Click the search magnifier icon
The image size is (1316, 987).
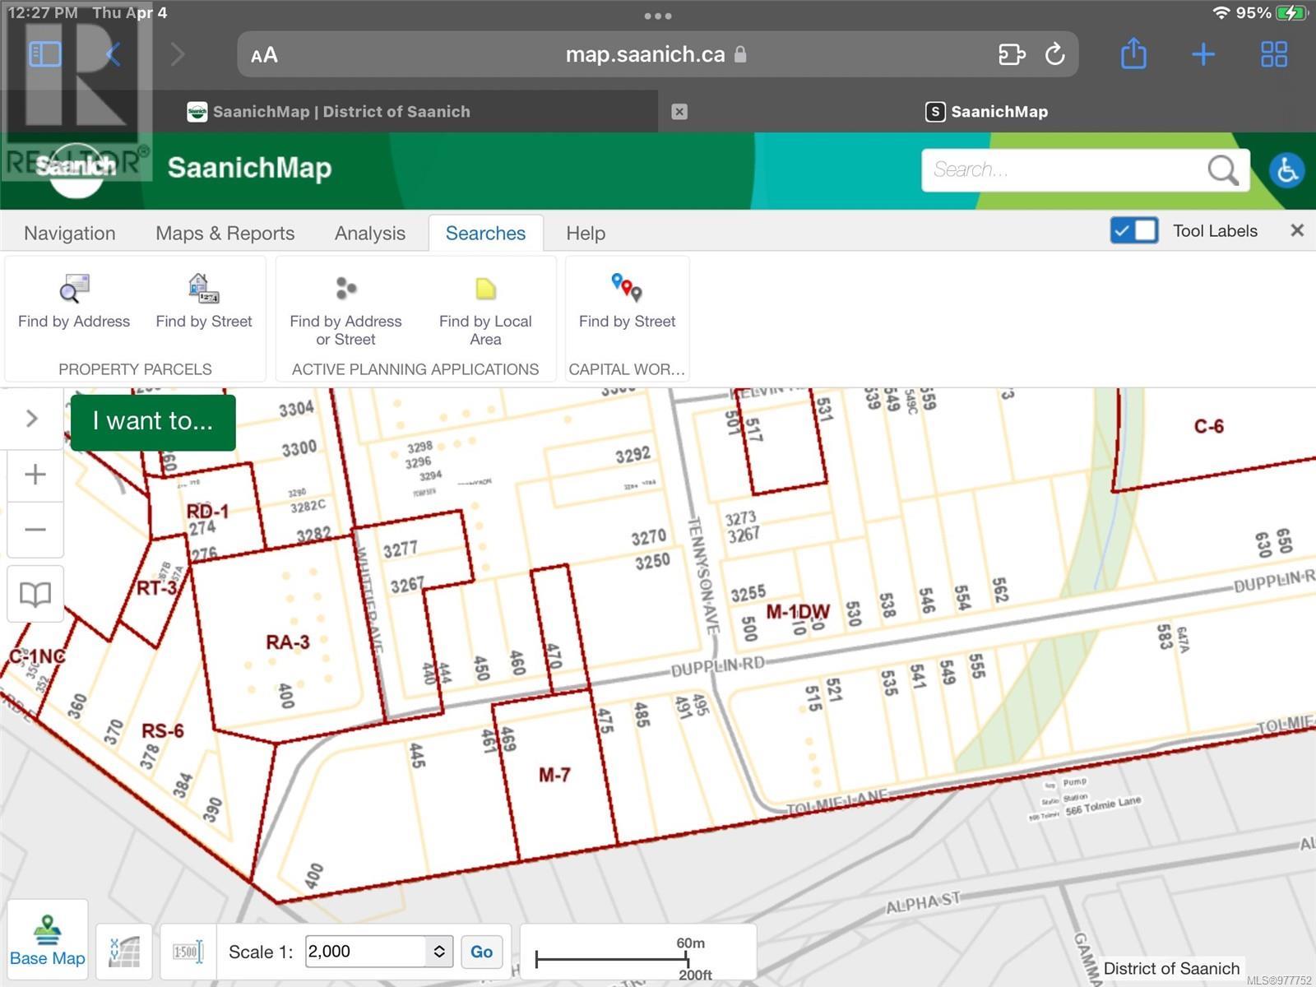pyautogui.click(x=1223, y=170)
